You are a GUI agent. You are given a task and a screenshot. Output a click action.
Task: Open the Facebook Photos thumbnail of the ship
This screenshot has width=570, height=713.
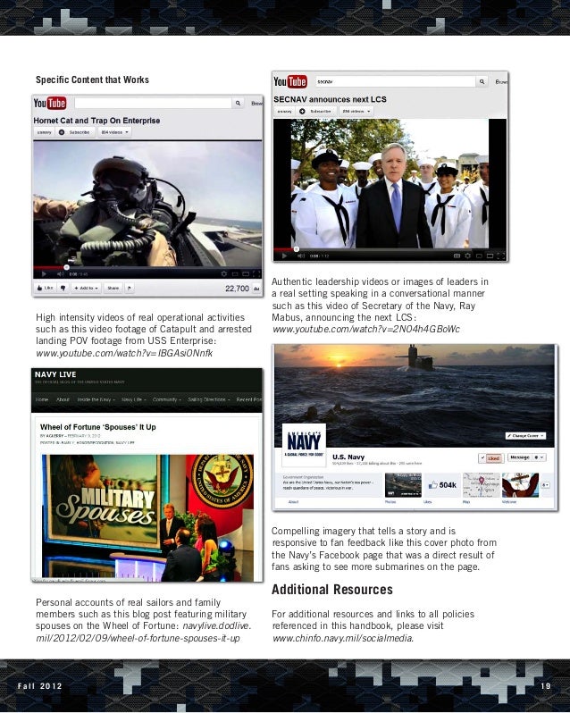point(403,485)
